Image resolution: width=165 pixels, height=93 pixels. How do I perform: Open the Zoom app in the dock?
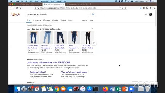coord(131,89)
